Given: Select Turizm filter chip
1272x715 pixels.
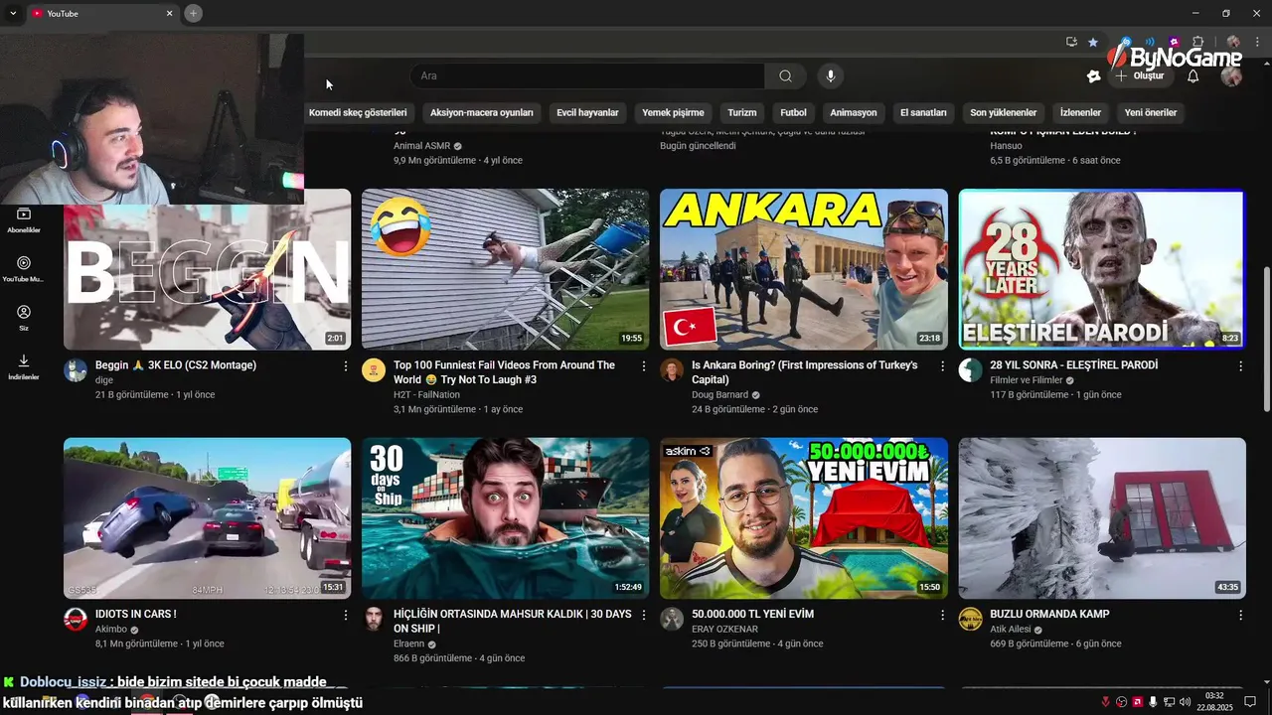Looking at the screenshot, I should pos(742,112).
